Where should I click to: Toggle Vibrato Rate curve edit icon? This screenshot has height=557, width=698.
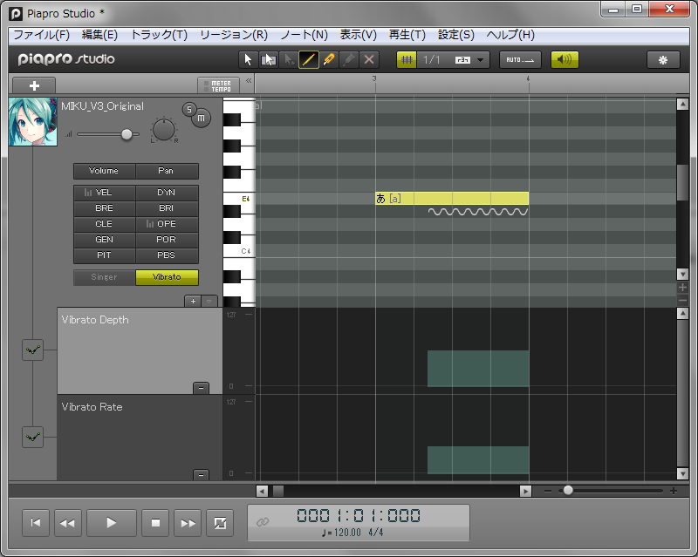pos(33,438)
